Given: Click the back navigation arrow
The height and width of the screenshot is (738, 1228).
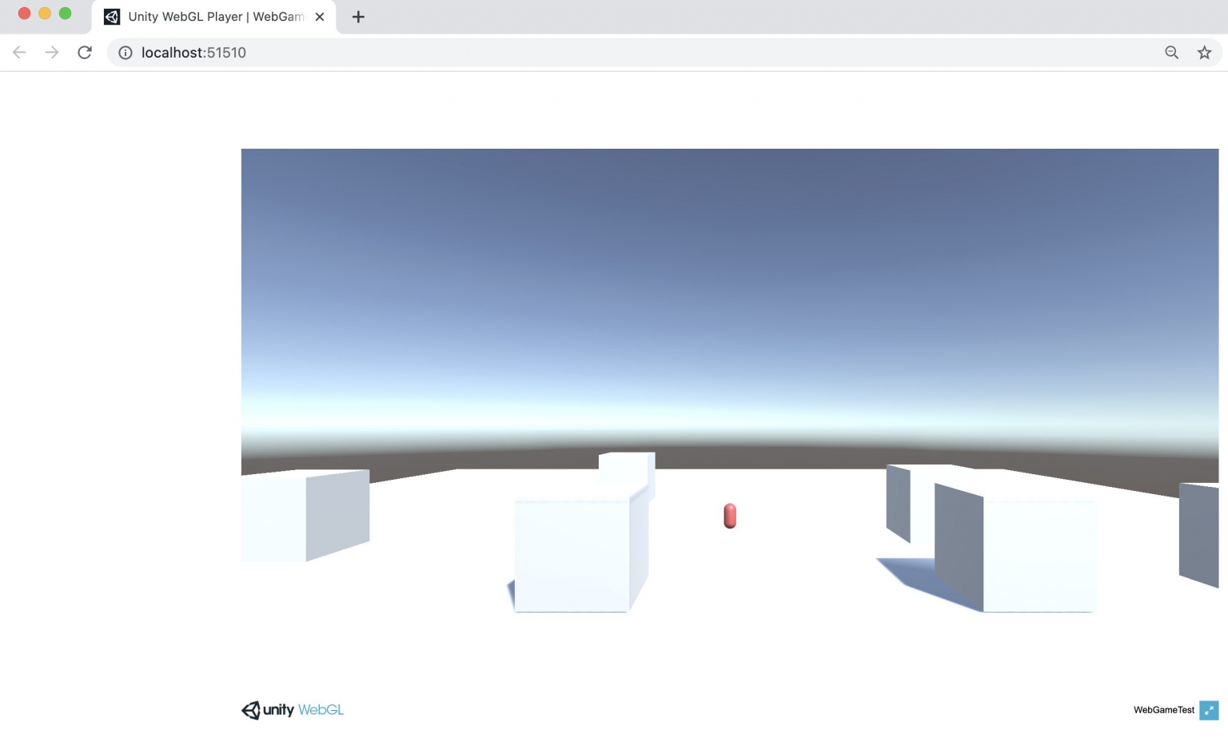Looking at the screenshot, I should click(18, 52).
